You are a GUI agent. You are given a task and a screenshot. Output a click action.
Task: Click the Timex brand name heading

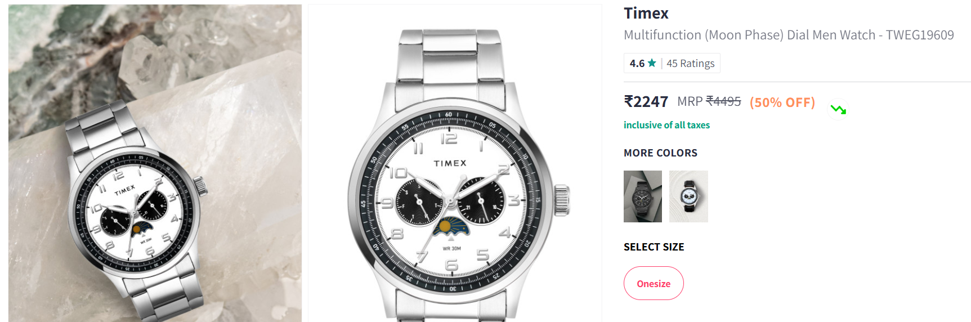point(646,13)
